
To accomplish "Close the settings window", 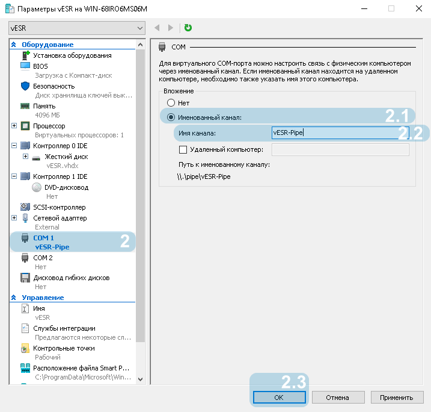I will pyautogui.click(x=419, y=8).
